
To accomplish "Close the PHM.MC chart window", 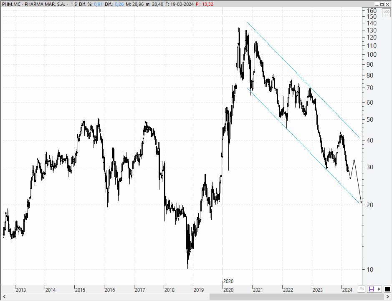I will [x=387, y=4].
